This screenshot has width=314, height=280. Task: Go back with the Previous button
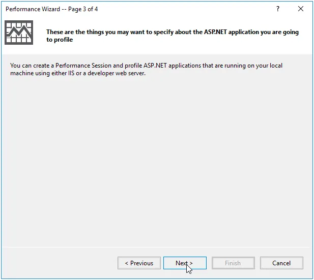(139, 263)
